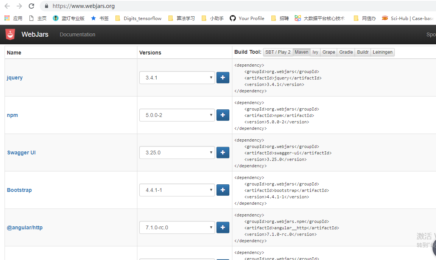Screen dimensions: 436x260
Task: Click the org.webjars.npm groupId line
Action: 287,221
